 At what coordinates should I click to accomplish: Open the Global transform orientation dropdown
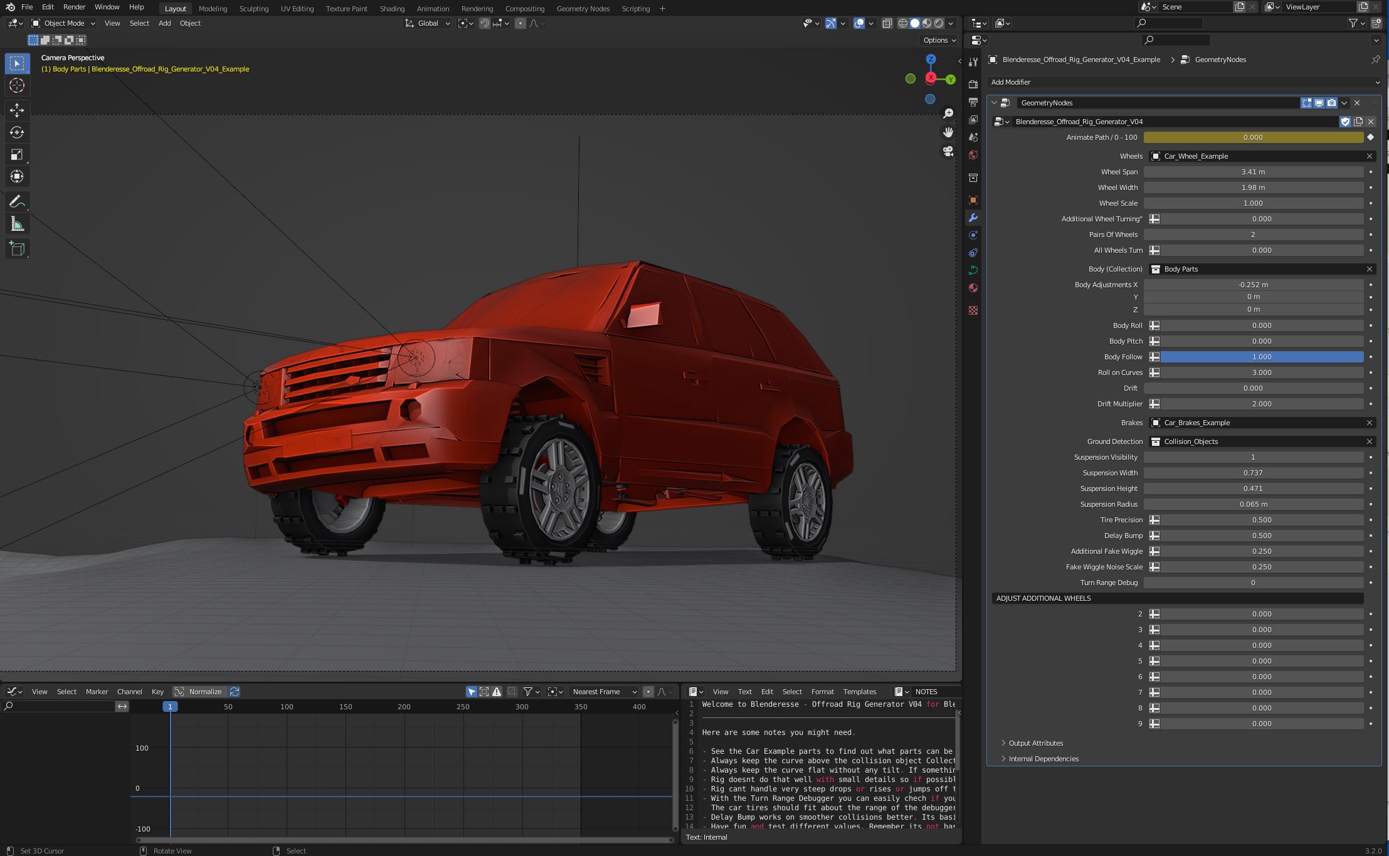(x=427, y=23)
